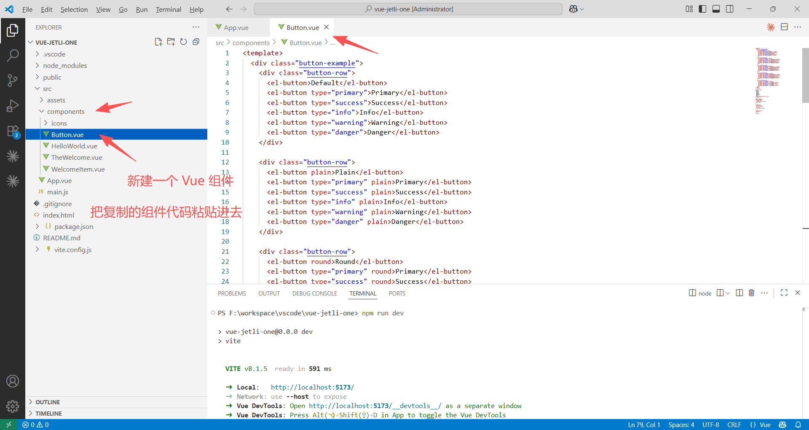This screenshot has width=809, height=430.
Task: Open Copilot chat icon in title bar
Action: click(x=573, y=9)
